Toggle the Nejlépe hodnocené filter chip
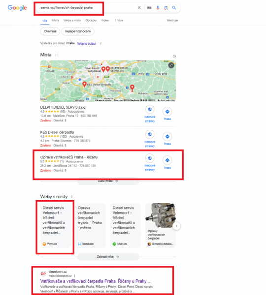 click(78, 31)
